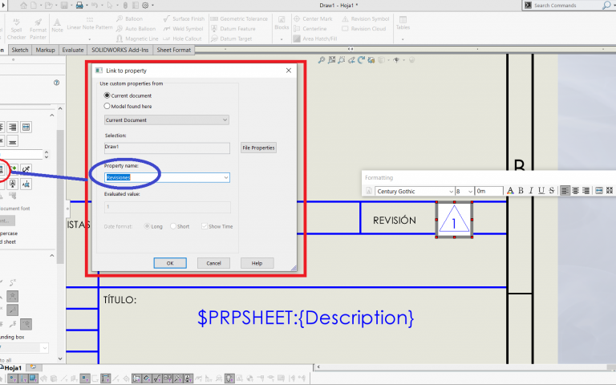Choose the Model found here option

[108, 106]
